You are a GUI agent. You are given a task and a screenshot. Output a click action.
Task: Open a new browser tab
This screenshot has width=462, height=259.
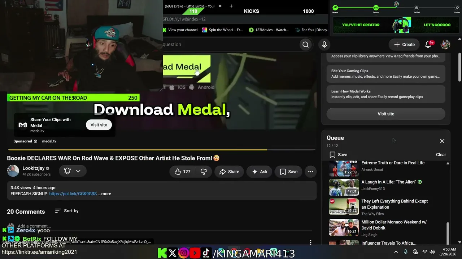pos(231,6)
